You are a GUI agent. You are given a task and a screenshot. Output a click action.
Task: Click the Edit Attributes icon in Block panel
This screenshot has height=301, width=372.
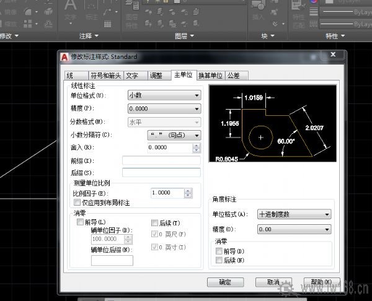275,24
